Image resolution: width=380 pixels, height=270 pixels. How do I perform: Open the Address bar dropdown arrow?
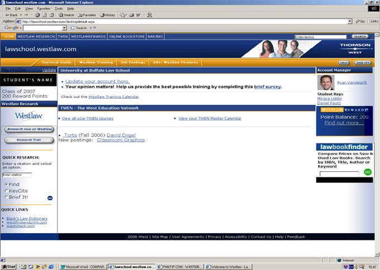pyautogui.click(x=350, y=21)
